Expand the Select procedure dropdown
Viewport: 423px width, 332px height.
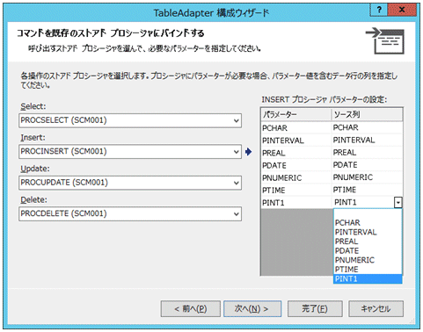(x=237, y=120)
